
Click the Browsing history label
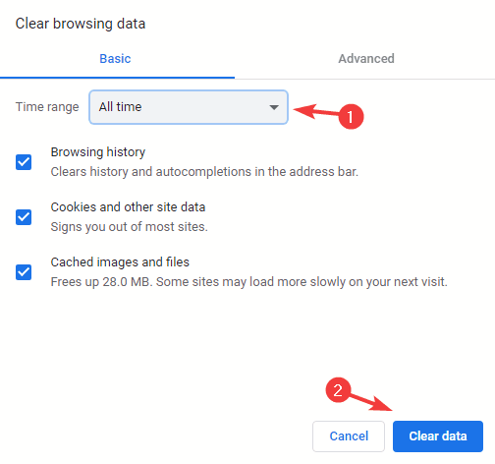98,152
